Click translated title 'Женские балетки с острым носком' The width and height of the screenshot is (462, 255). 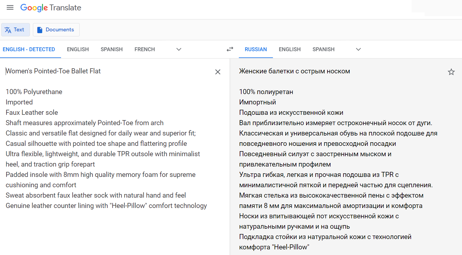pos(295,71)
